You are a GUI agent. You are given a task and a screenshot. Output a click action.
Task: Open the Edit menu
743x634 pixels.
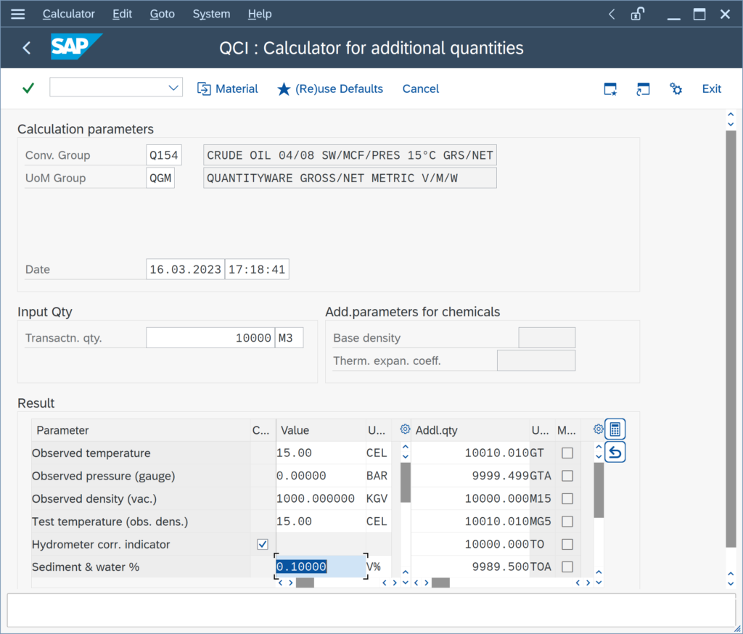point(122,14)
